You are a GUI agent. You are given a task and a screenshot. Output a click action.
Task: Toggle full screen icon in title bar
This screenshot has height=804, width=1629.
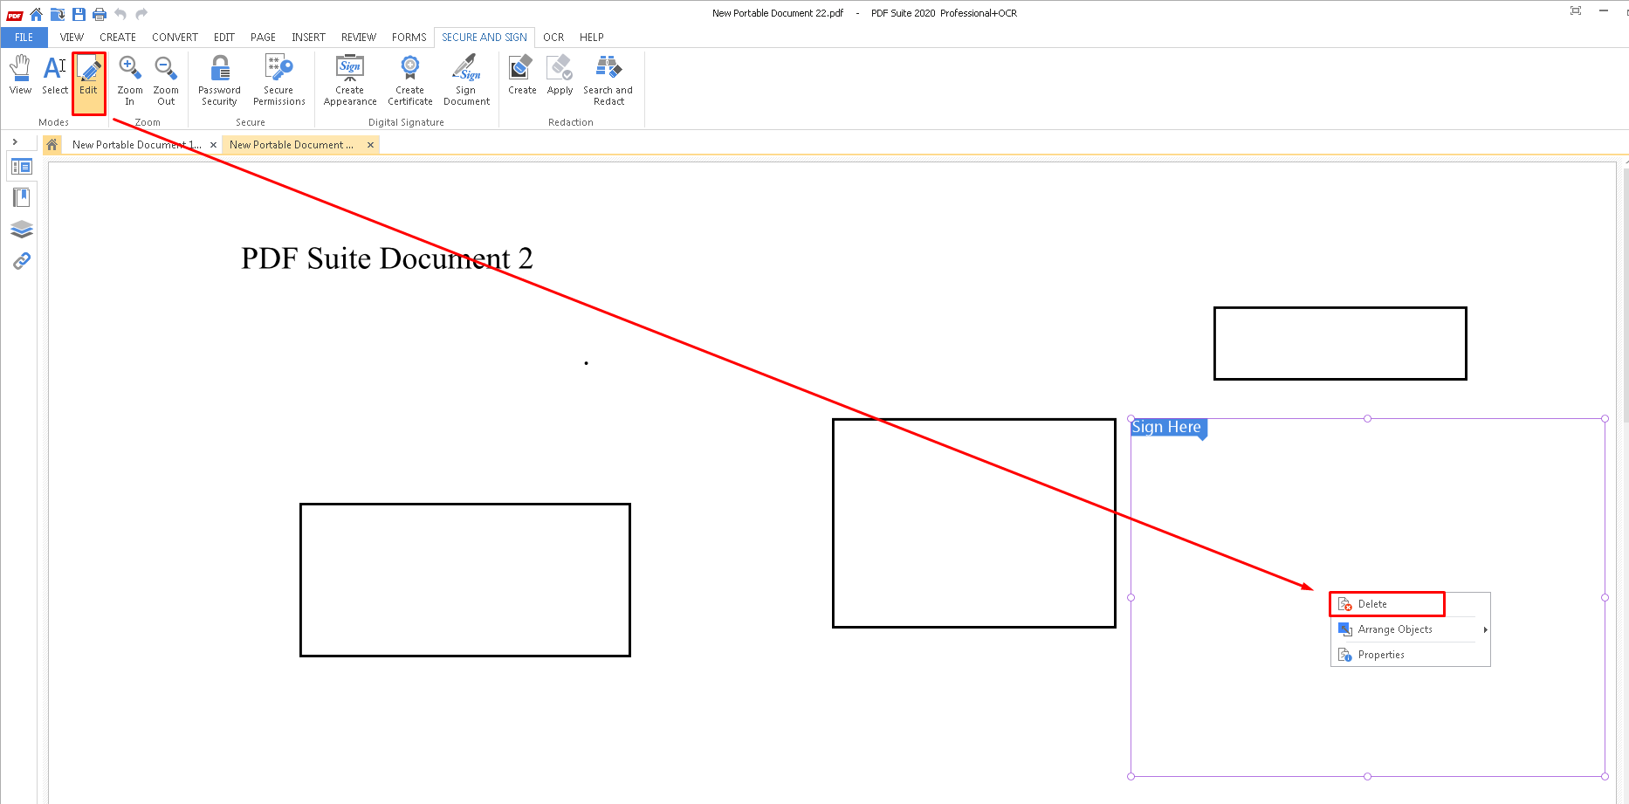pyautogui.click(x=1576, y=10)
